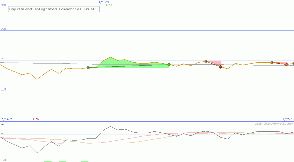Select the 1/07/24 end date label
Viewport: 294px width, 162px height.
pyautogui.click(x=288, y=119)
